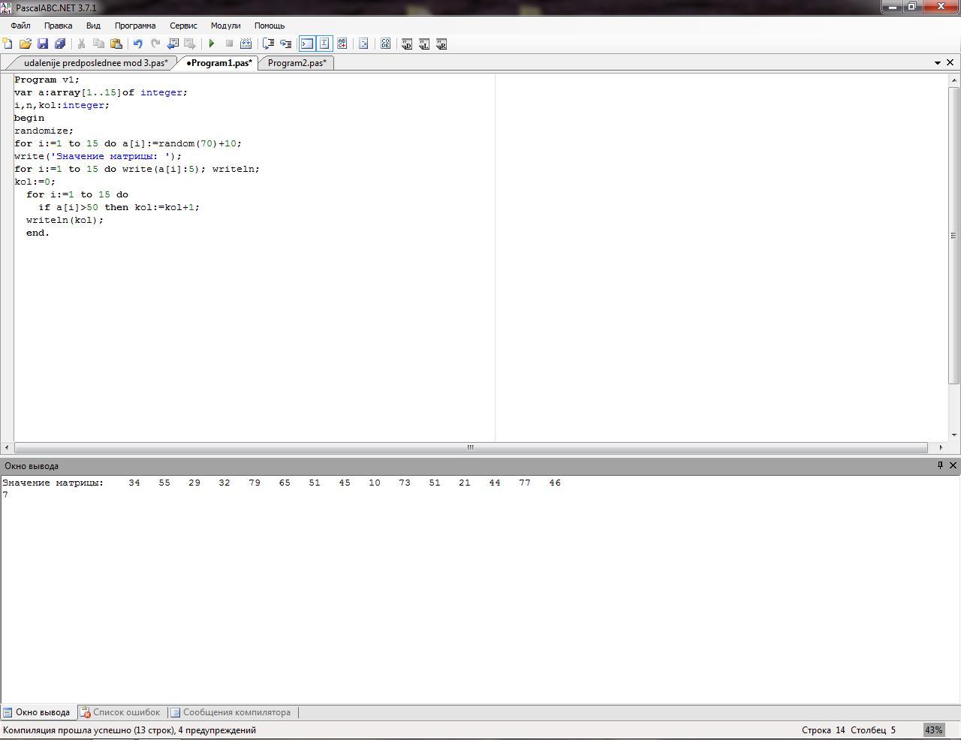Switch to Program2.pas tab
The width and height of the screenshot is (961, 740).
pos(297,63)
